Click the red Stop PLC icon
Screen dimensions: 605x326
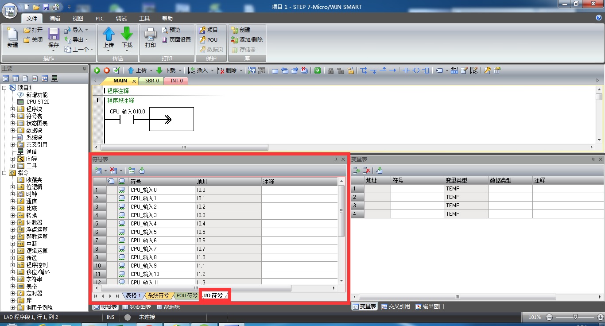[x=107, y=70]
